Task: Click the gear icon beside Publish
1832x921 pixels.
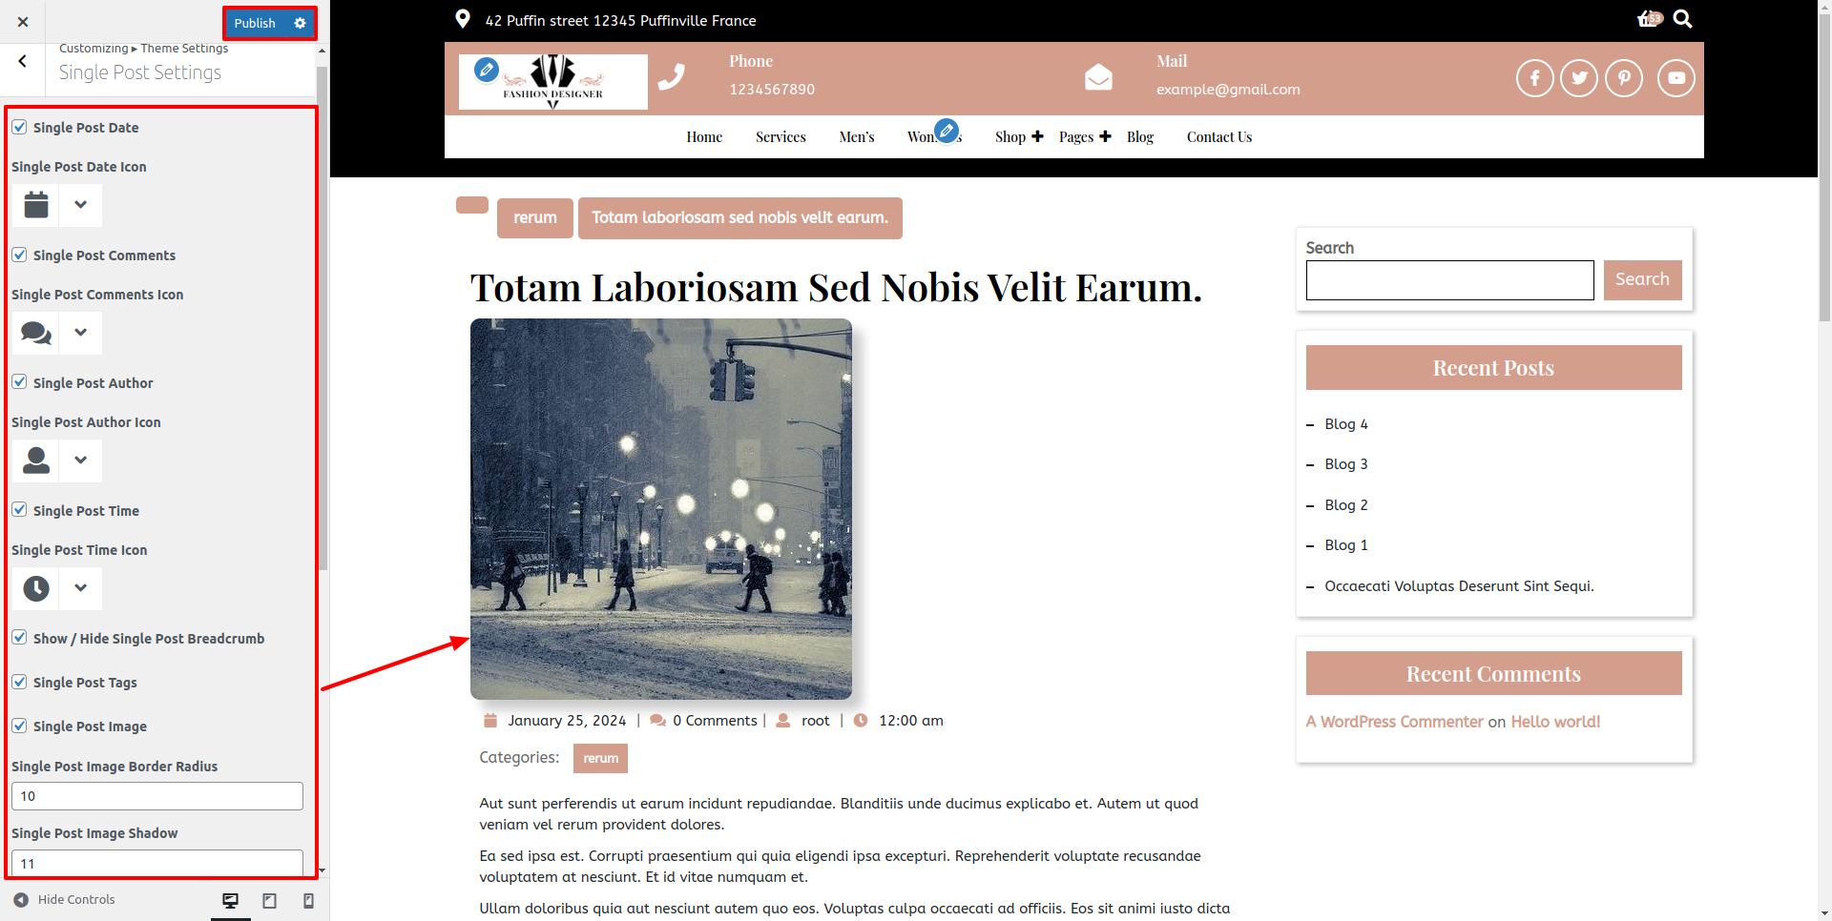Action: click(300, 23)
